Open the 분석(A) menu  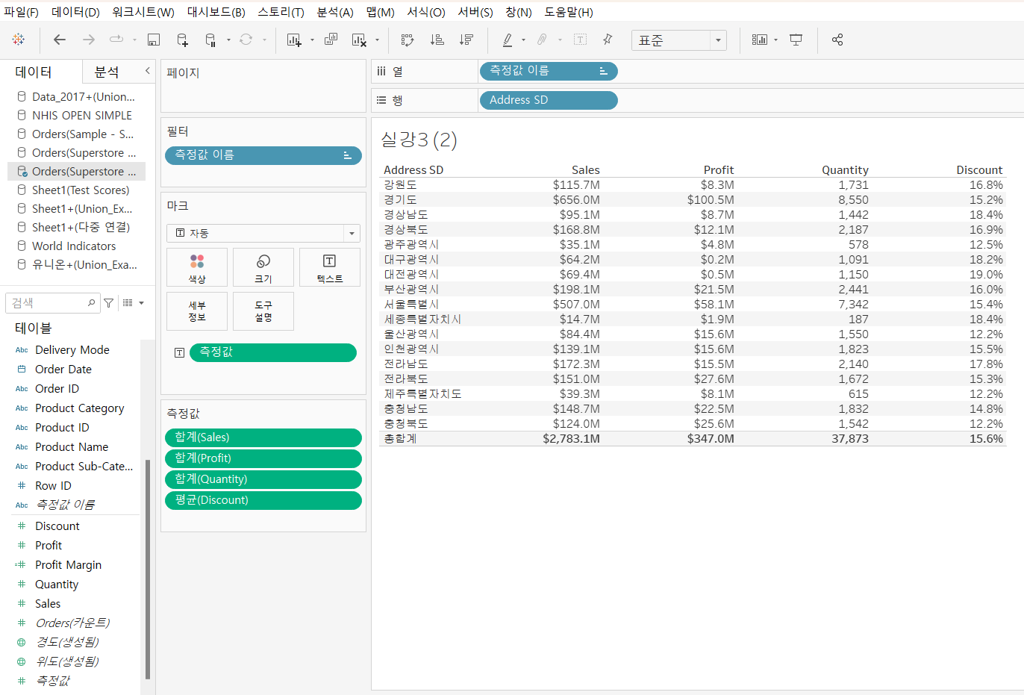pyautogui.click(x=335, y=12)
